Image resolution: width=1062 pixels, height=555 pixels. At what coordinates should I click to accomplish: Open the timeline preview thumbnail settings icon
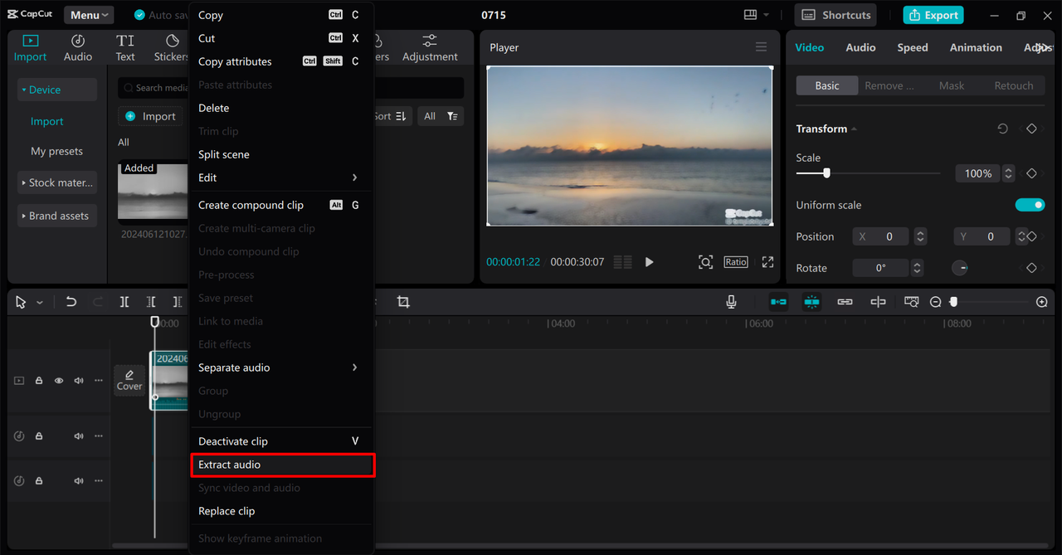tap(912, 302)
